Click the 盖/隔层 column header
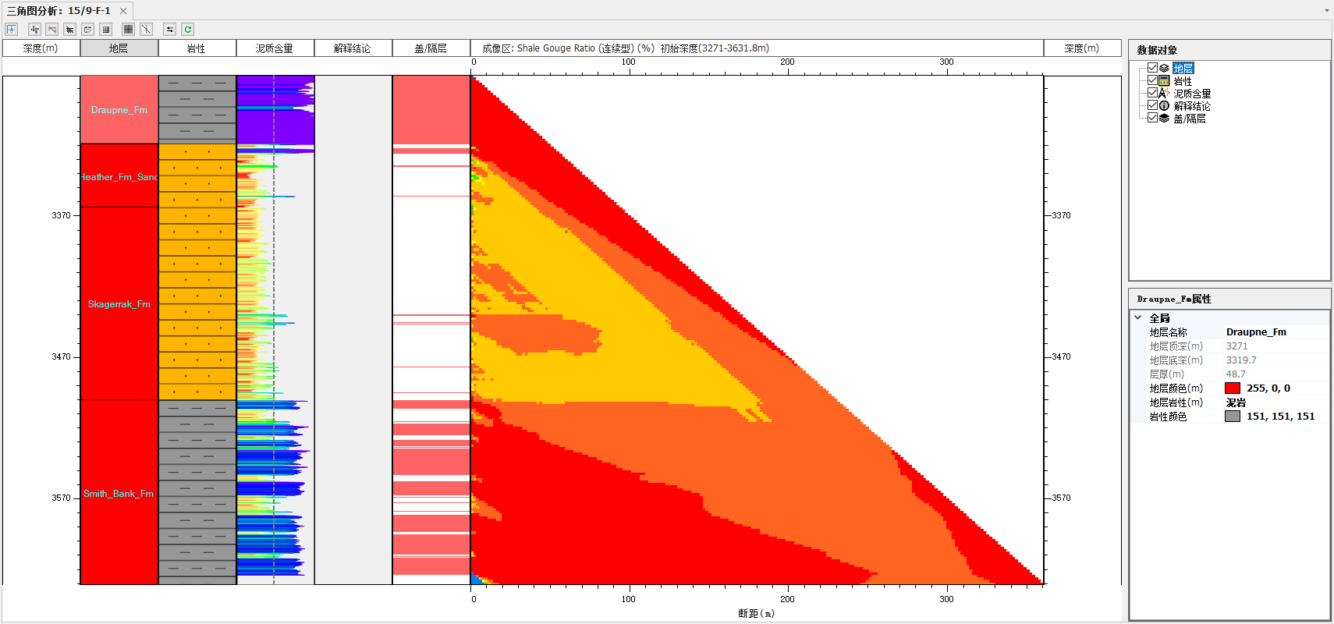 pyautogui.click(x=431, y=48)
